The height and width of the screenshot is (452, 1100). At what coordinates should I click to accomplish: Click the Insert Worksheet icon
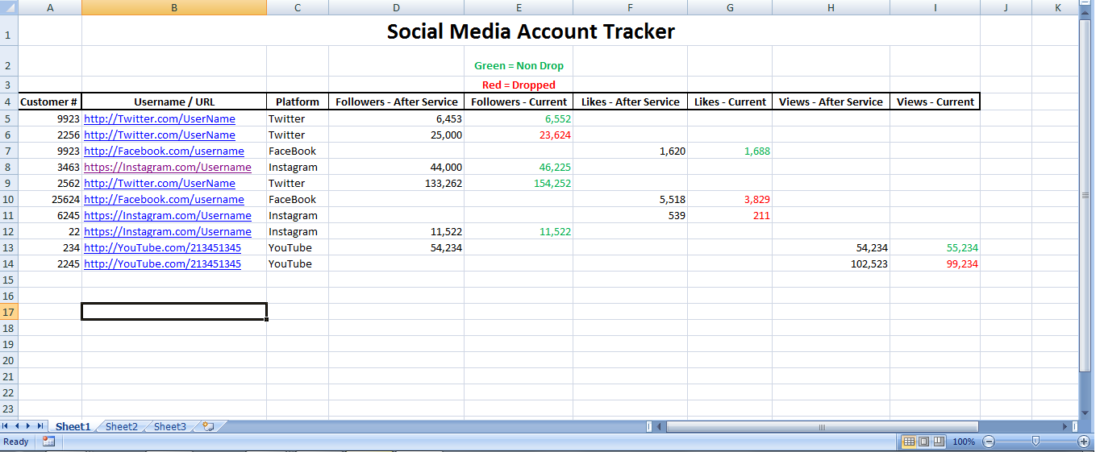click(x=207, y=427)
